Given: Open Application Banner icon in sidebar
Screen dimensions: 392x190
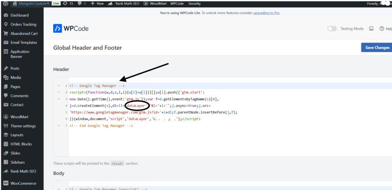Looking at the screenshot, I should 6,52.
